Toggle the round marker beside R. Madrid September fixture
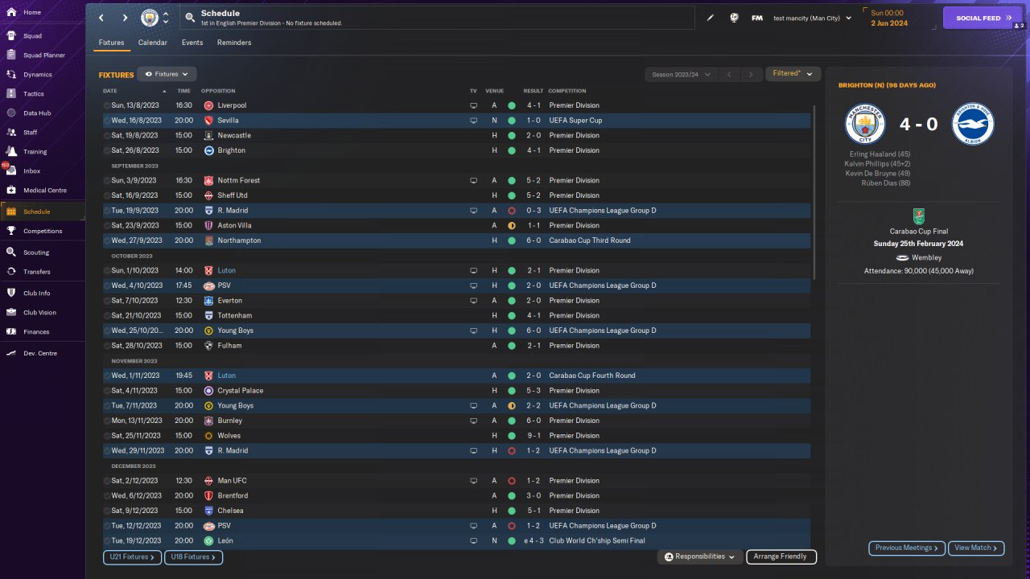 click(107, 211)
